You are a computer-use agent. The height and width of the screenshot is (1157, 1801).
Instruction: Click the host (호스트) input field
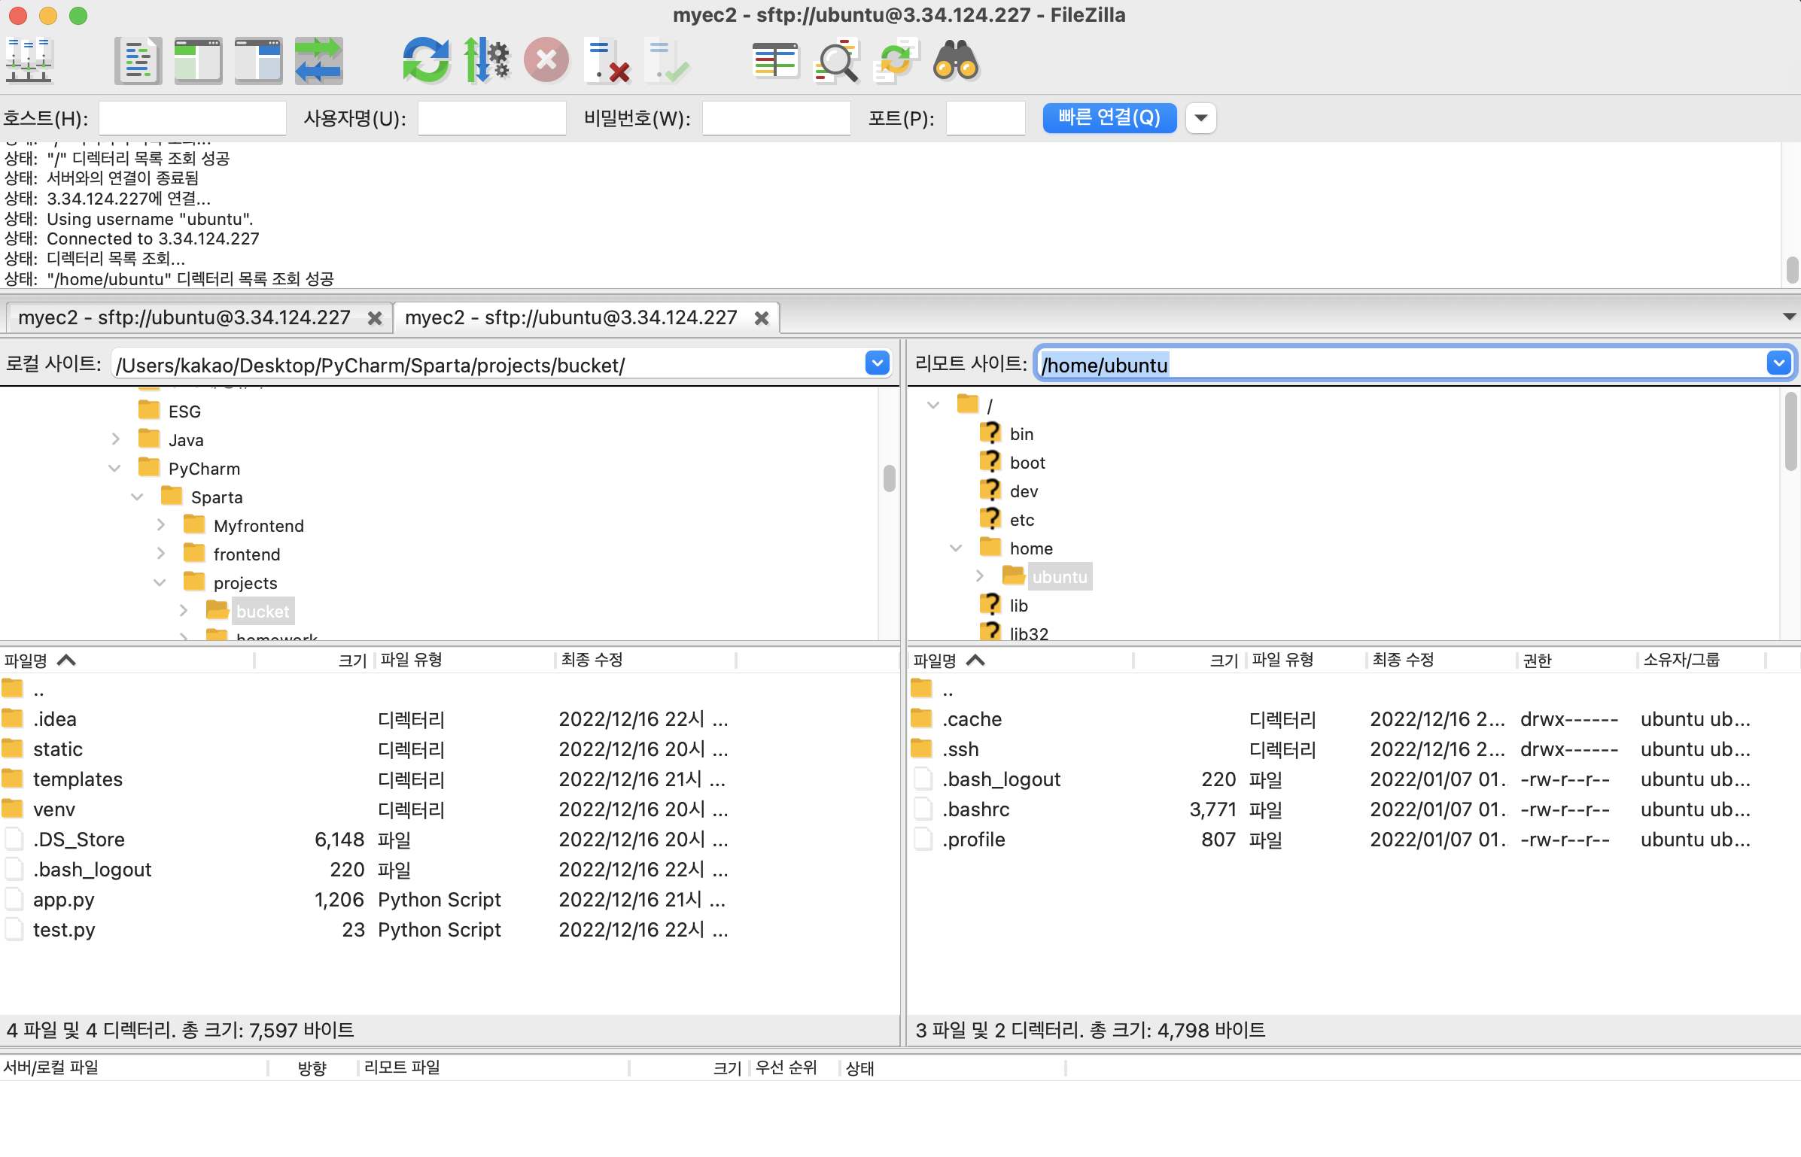tap(192, 118)
